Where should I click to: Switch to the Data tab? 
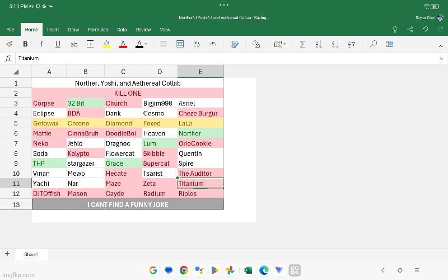pos(122,30)
